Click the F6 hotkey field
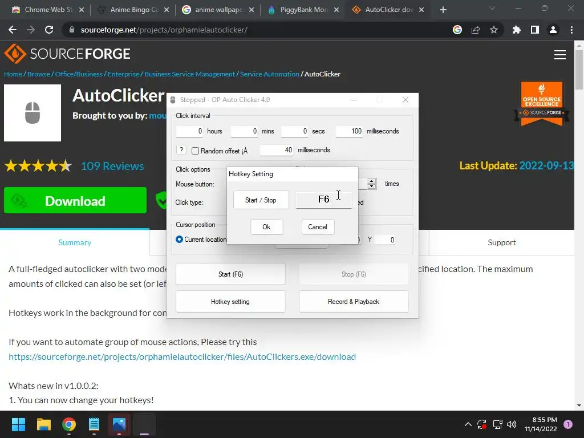584x438 pixels. pyautogui.click(x=324, y=199)
